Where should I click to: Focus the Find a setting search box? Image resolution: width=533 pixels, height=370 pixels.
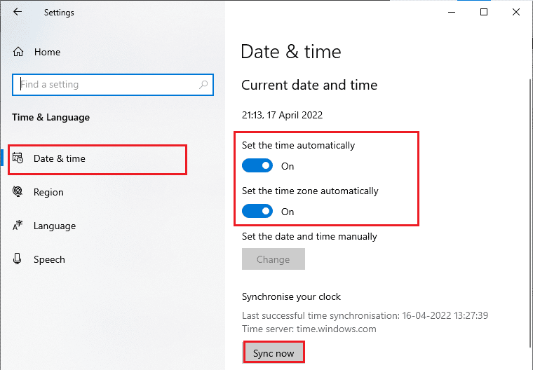click(x=113, y=85)
